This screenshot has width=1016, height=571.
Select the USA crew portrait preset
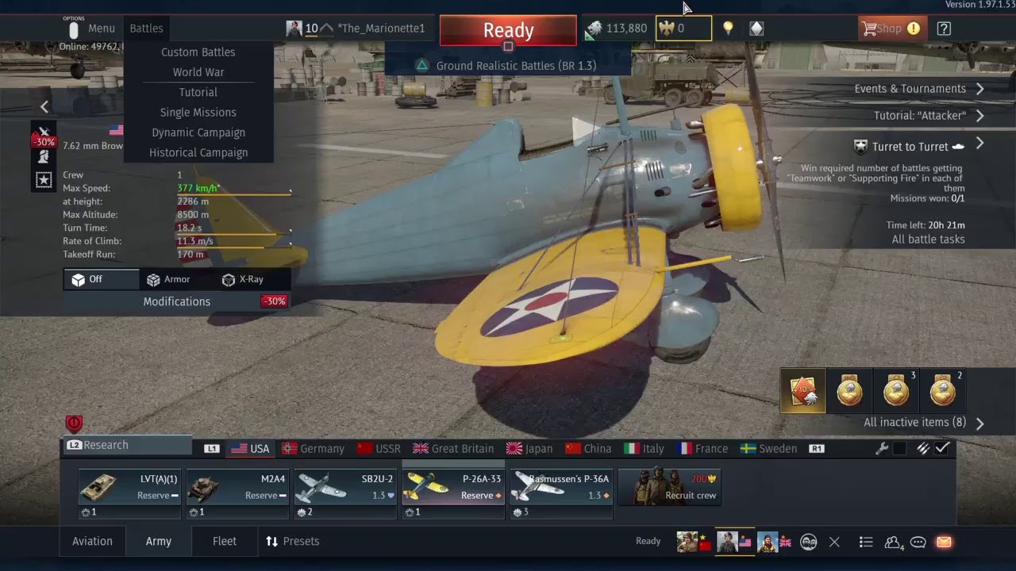tap(734, 542)
